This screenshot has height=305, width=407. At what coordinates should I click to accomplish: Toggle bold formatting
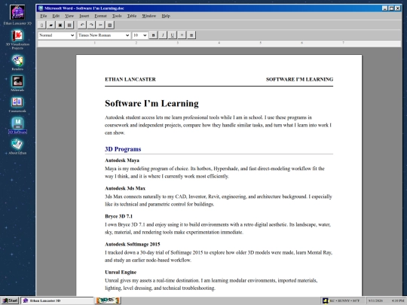point(153,35)
